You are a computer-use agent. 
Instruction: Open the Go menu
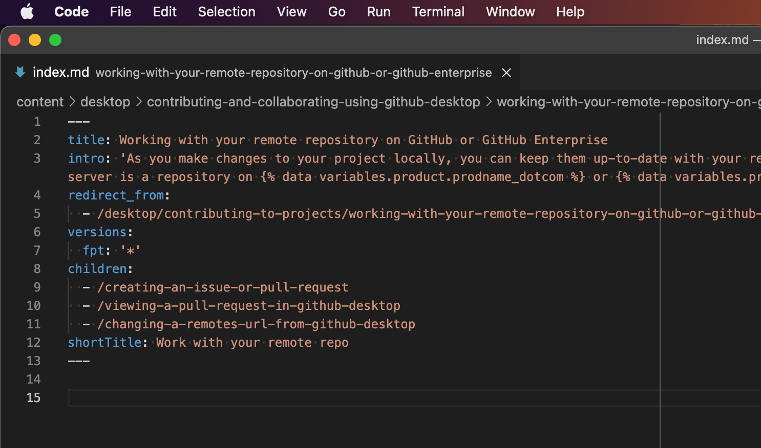pos(336,11)
